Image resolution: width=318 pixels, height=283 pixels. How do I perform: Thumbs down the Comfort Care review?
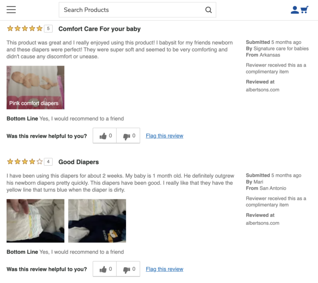tap(128, 136)
